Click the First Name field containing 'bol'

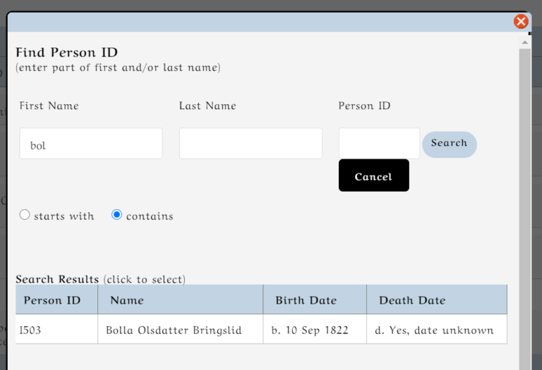click(x=91, y=144)
